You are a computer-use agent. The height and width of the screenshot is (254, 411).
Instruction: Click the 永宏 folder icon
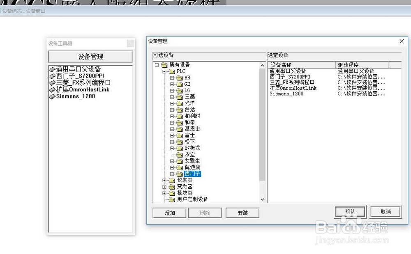(x=180, y=155)
